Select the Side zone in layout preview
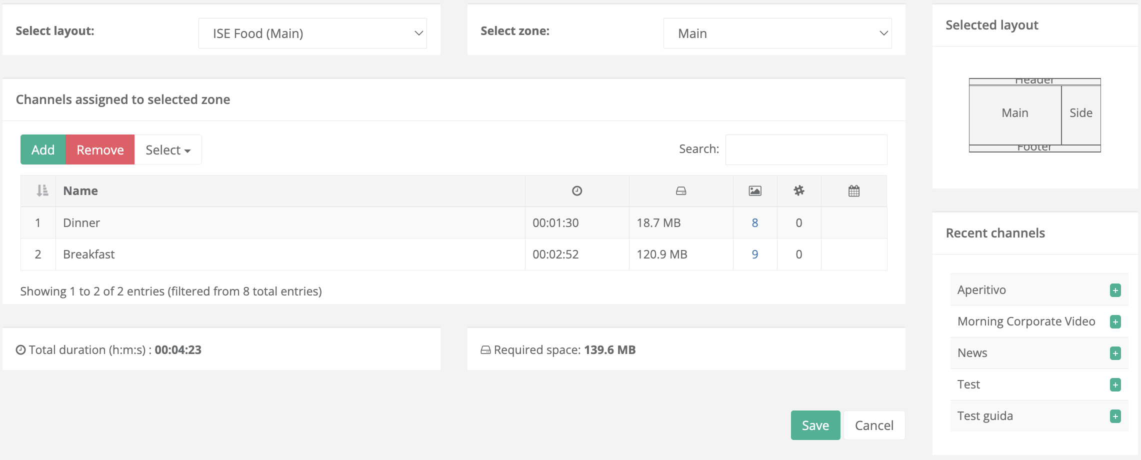 (1080, 113)
